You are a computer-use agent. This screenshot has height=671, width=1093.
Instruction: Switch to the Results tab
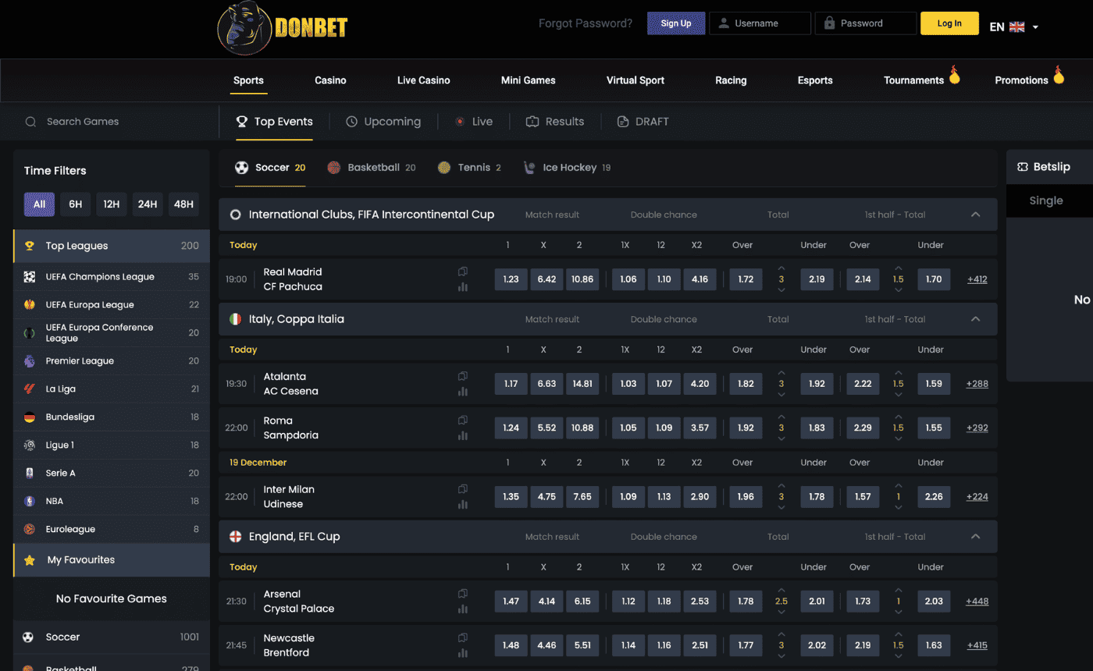pyautogui.click(x=555, y=122)
